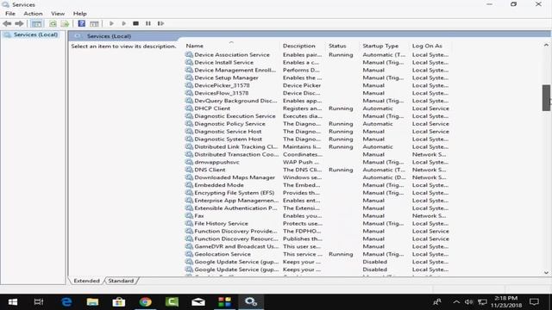Click the scrollbar down arrow in services list
Viewport: 552px width, 310px height.
(546, 272)
